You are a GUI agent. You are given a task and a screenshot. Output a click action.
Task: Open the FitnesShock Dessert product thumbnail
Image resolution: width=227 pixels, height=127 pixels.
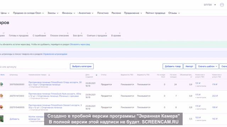(x=1, y=107)
